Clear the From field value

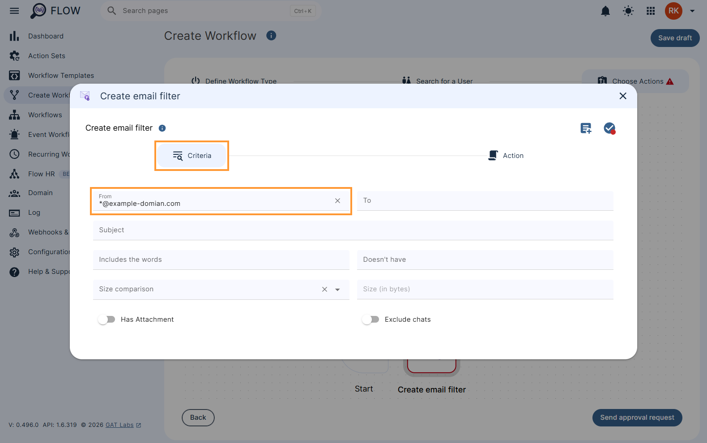(x=338, y=201)
